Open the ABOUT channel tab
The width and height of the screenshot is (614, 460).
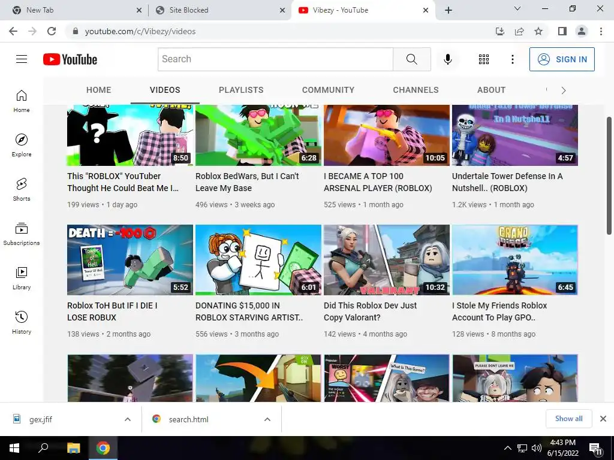[x=492, y=90]
